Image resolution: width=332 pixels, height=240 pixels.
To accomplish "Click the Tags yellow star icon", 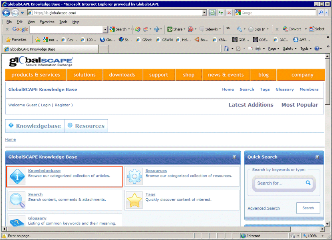I will coord(135,200).
